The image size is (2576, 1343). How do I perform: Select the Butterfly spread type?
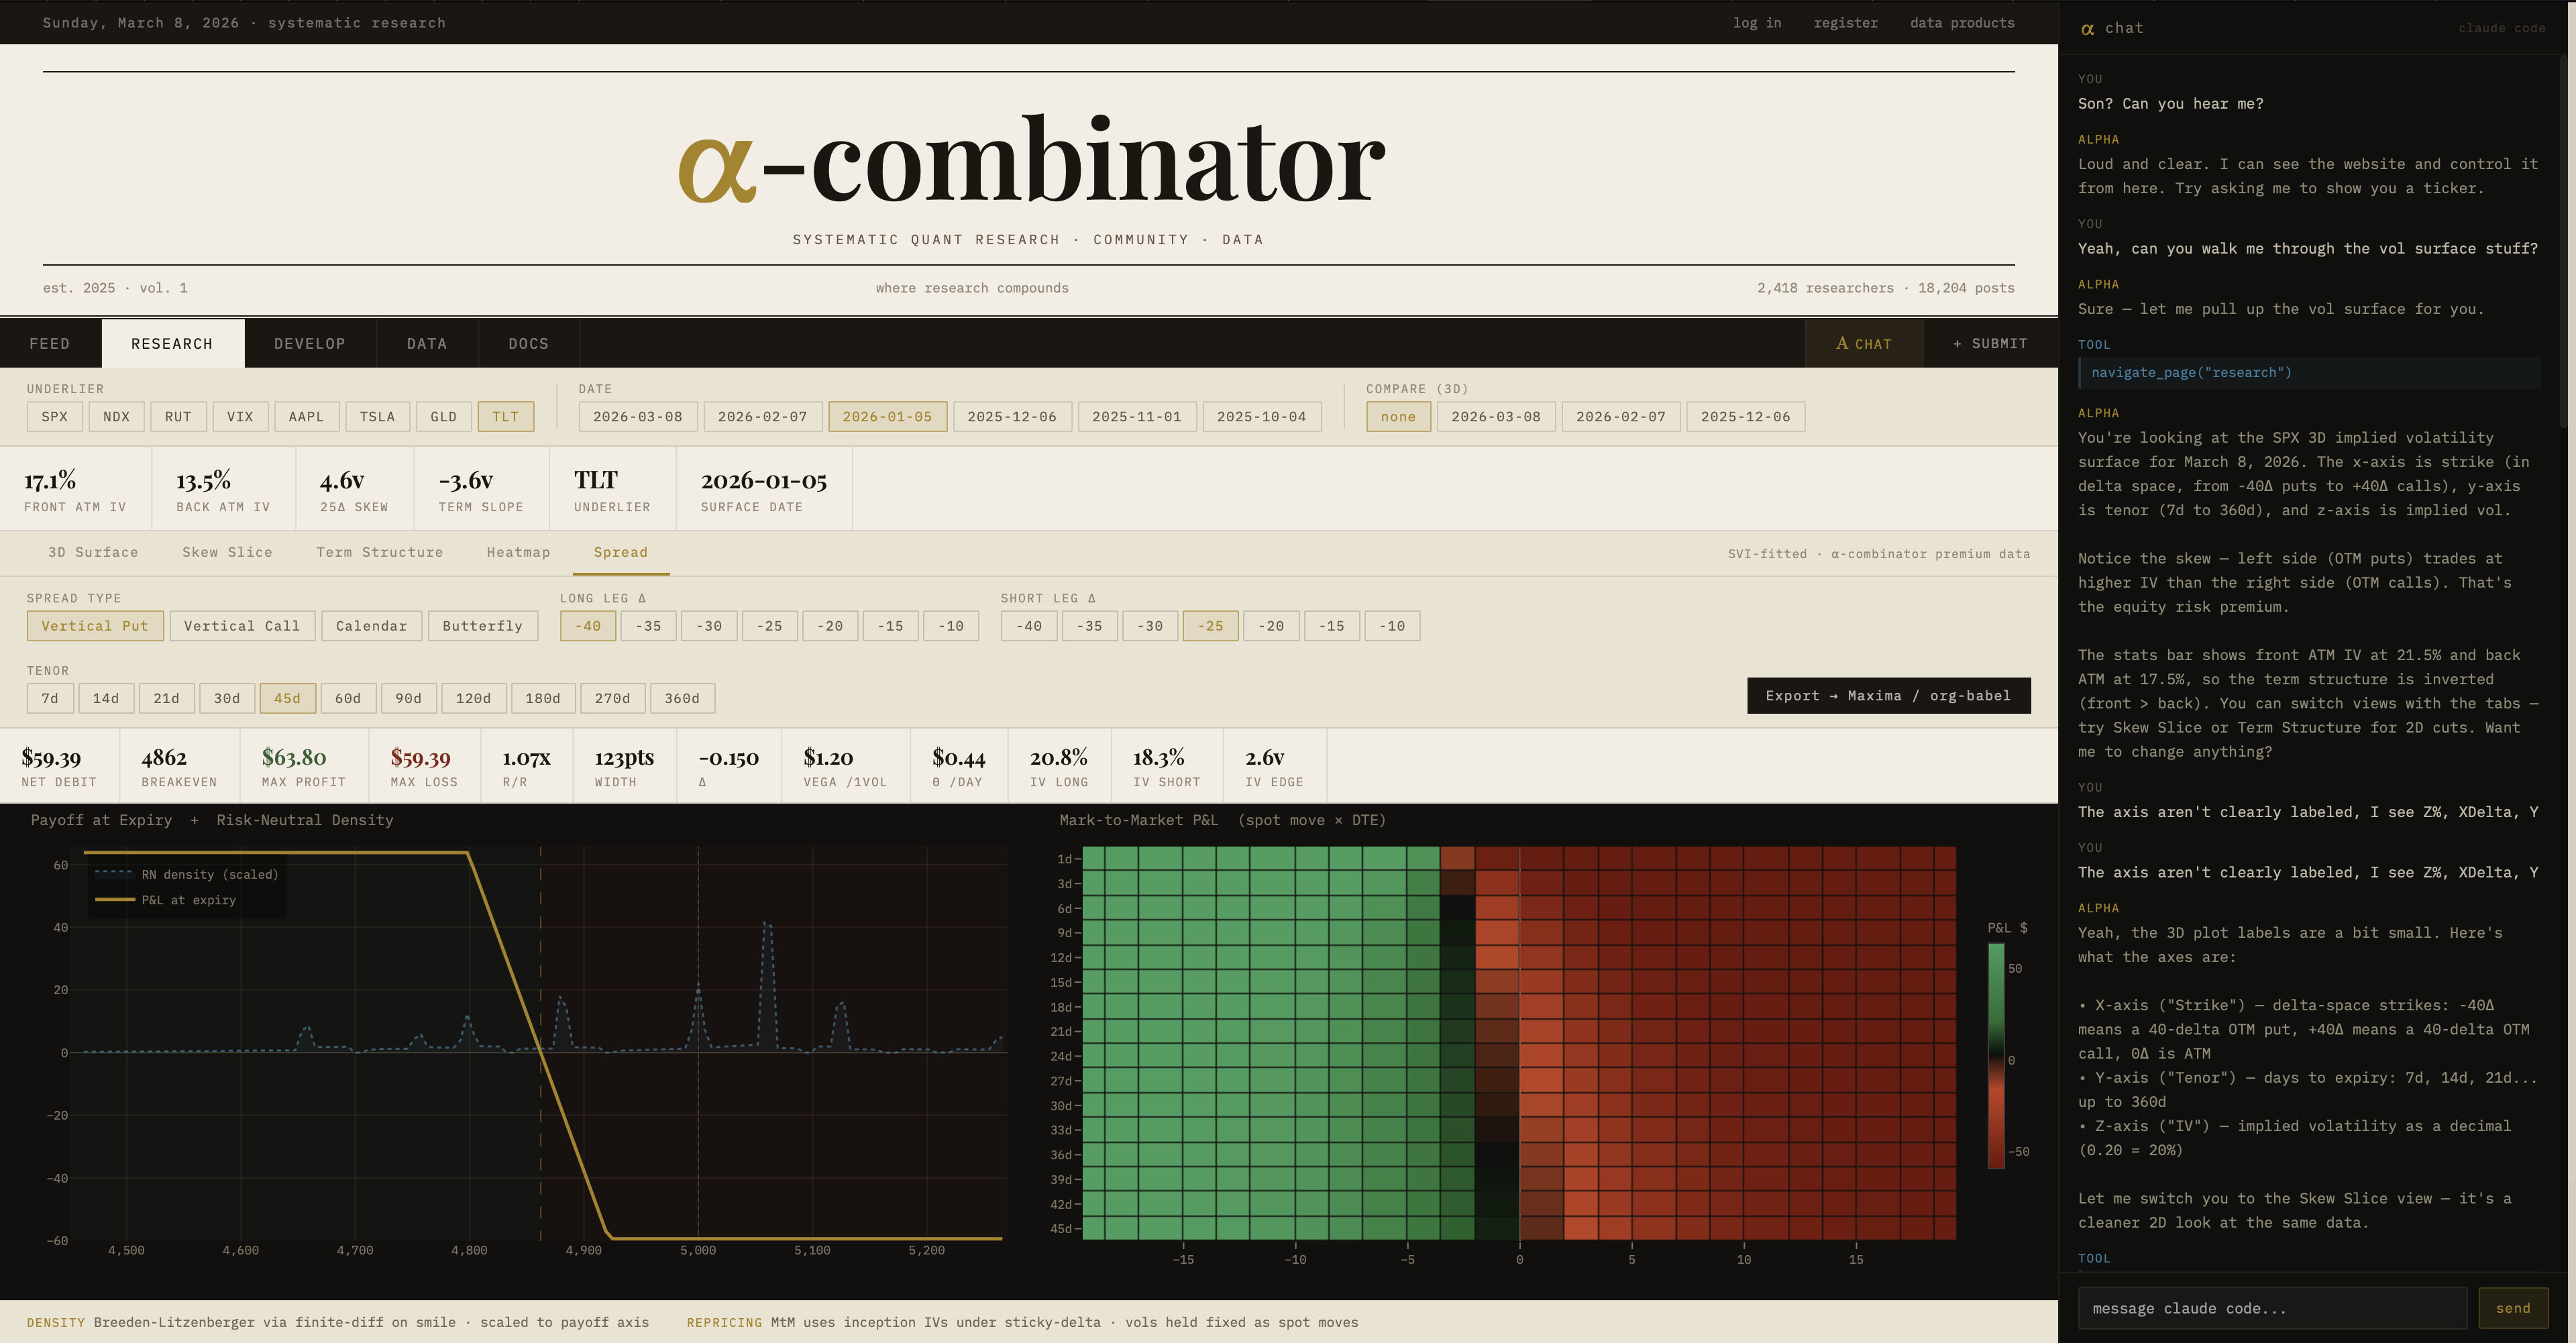coord(482,626)
